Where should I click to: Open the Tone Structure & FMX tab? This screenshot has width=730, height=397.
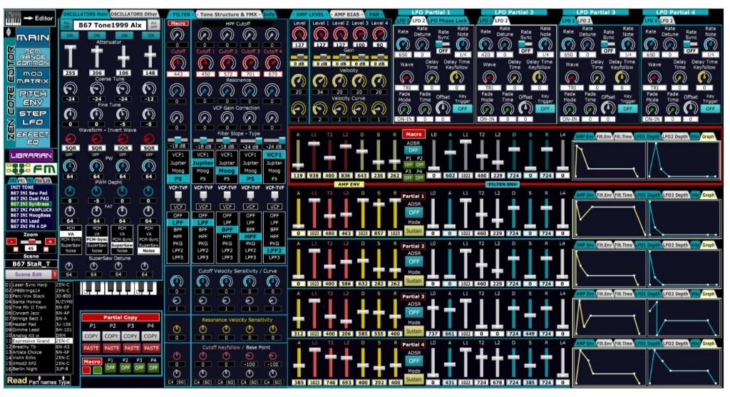pyautogui.click(x=229, y=14)
